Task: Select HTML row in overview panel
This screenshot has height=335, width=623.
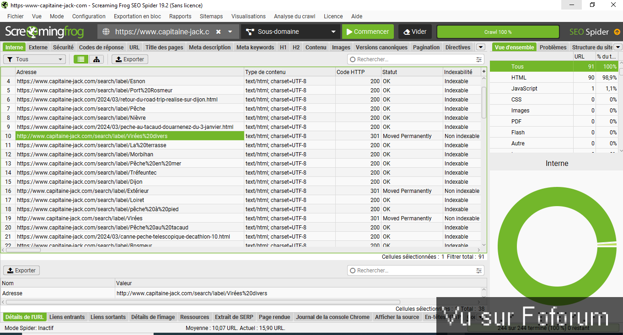Action: [x=554, y=77]
